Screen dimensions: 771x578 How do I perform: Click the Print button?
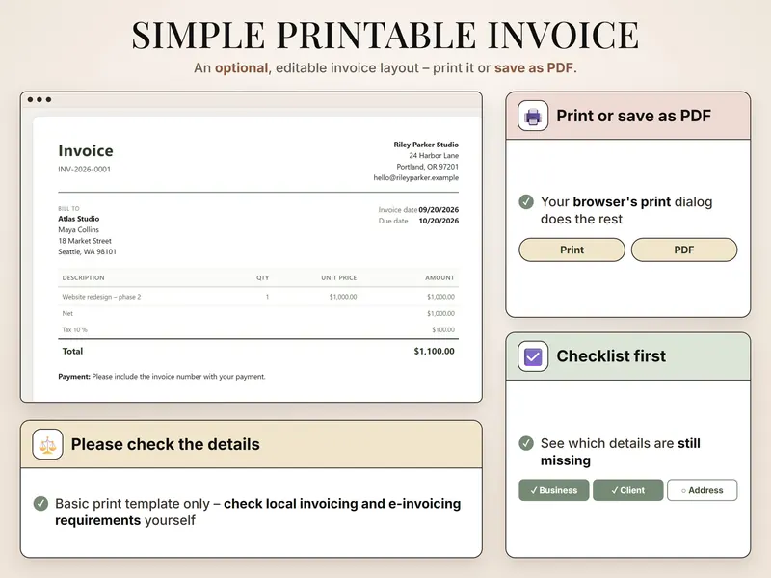click(572, 250)
